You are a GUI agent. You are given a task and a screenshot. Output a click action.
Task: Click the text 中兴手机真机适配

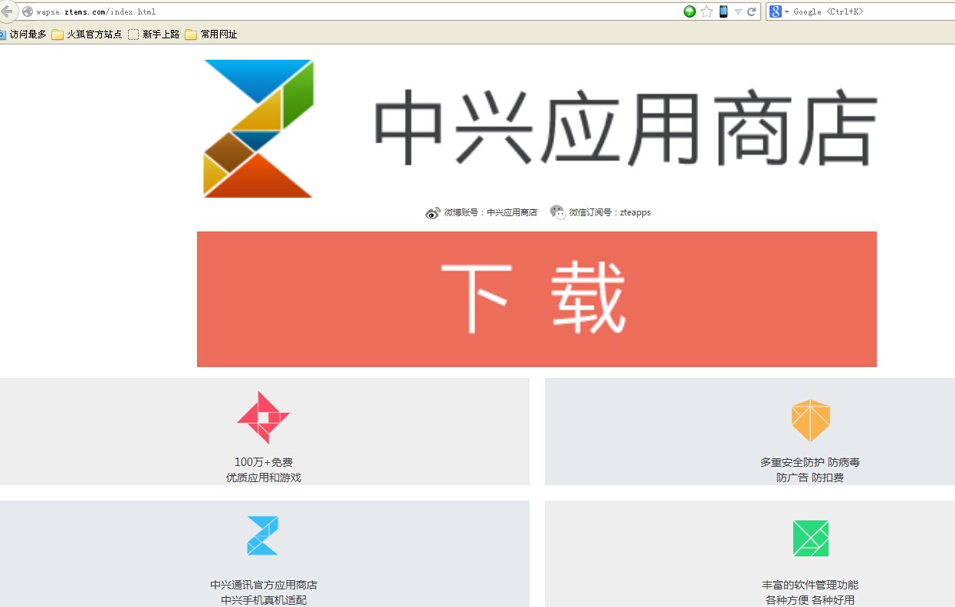point(264,600)
